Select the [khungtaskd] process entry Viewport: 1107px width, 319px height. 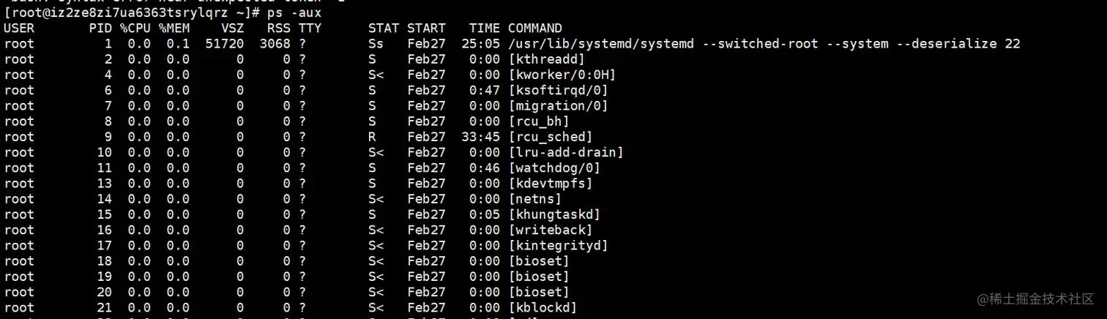(x=554, y=215)
